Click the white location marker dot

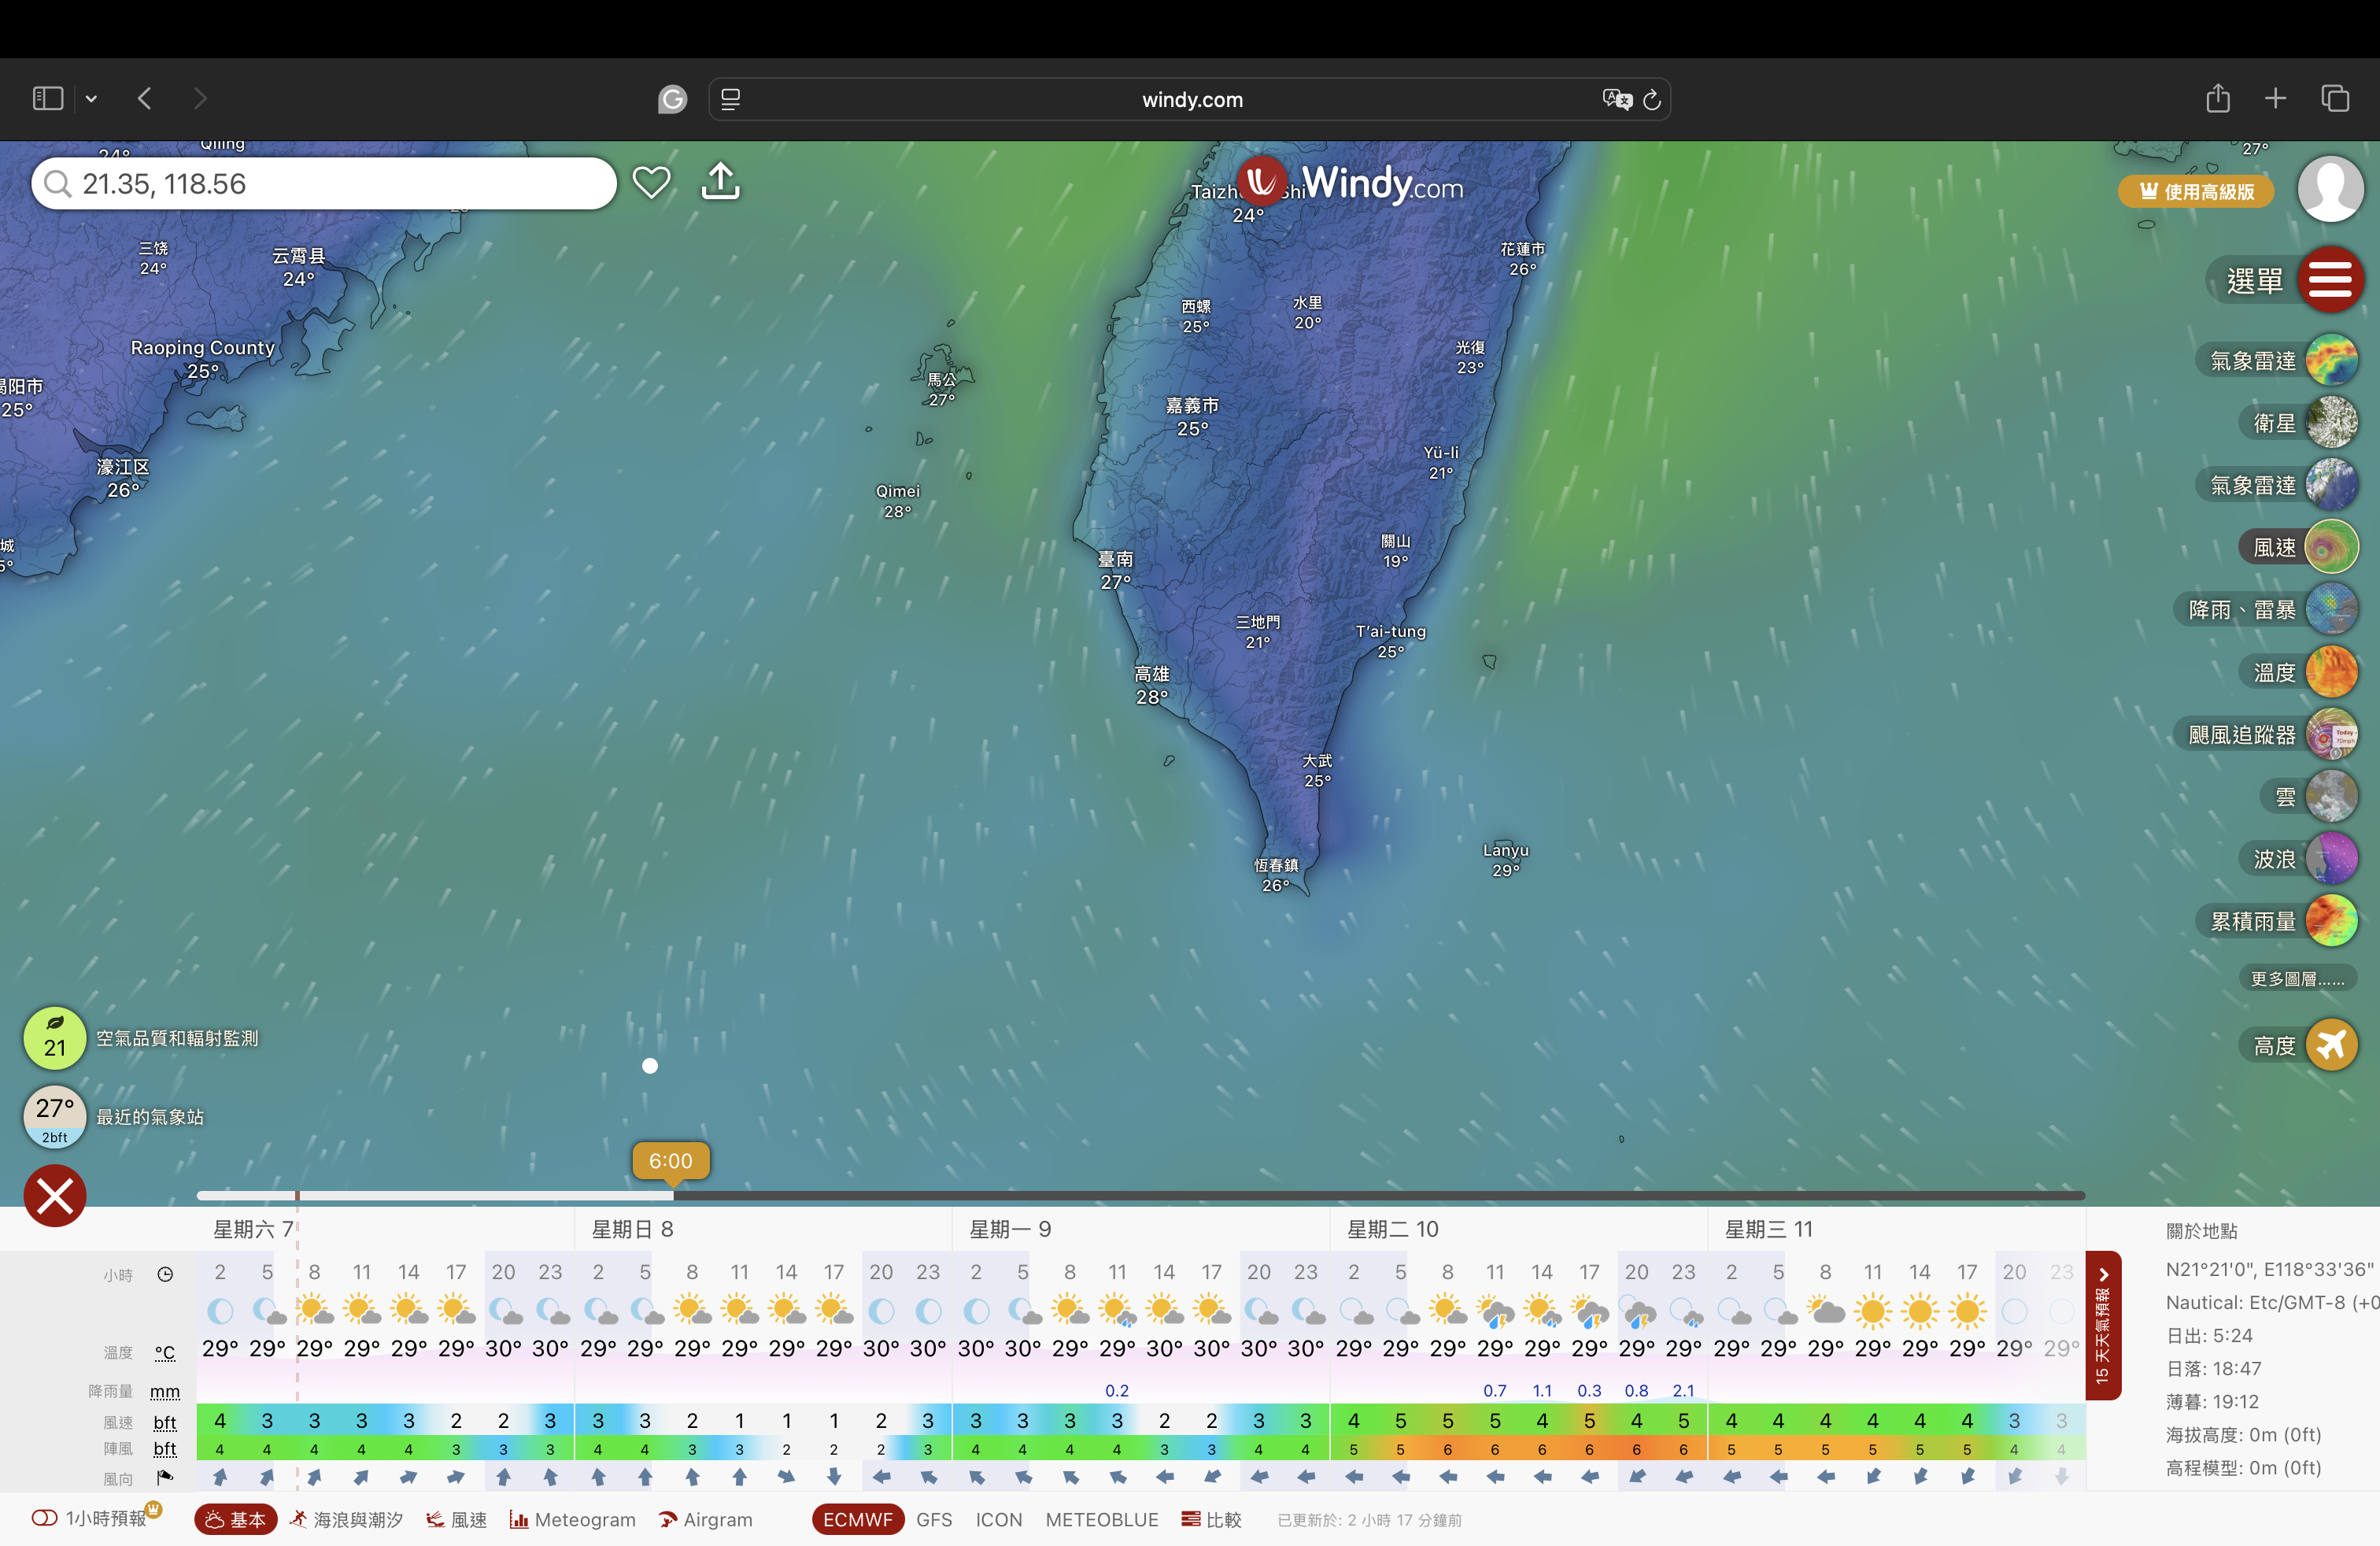pyautogui.click(x=650, y=1065)
